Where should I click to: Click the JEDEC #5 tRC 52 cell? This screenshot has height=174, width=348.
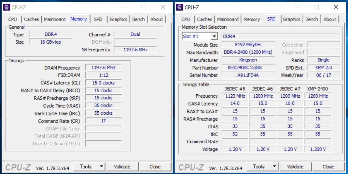235,134
